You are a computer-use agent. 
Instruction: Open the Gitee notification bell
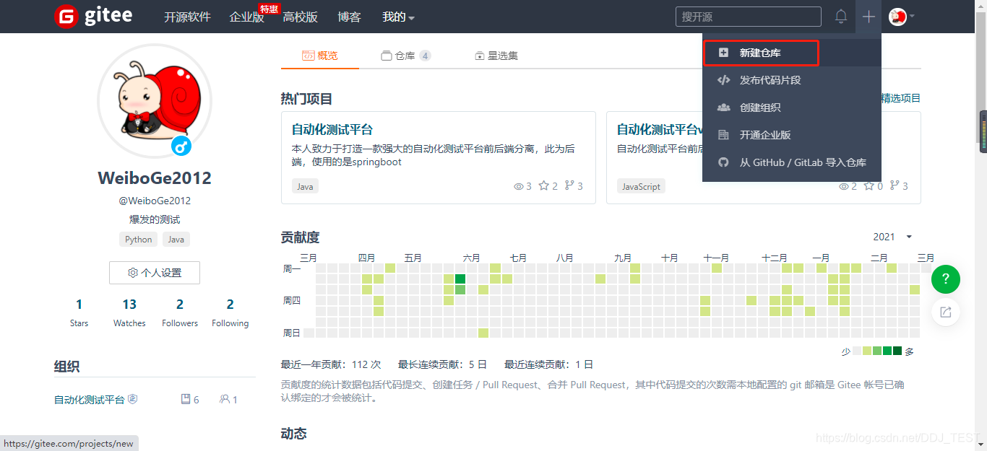coord(840,16)
